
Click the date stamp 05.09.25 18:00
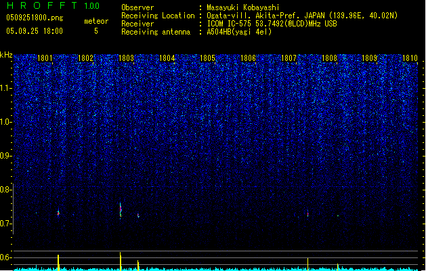click(35, 31)
